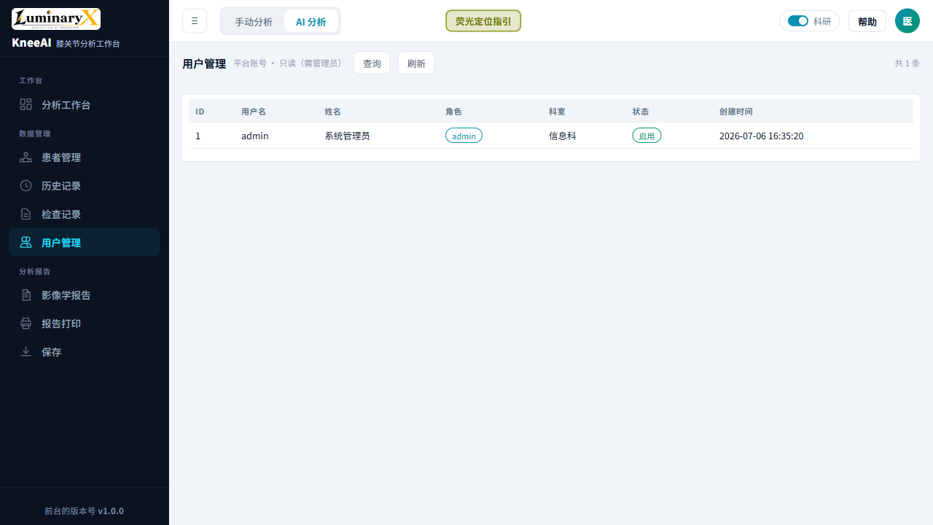Open 检查记录 in the sidebar
This screenshot has width=933, height=525.
(x=84, y=214)
